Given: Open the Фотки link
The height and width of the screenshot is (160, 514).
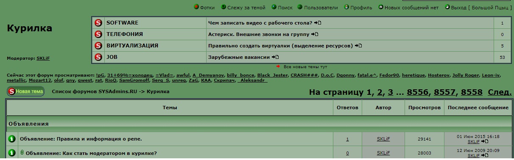Looking at the screenshot, I should [207, 8].
